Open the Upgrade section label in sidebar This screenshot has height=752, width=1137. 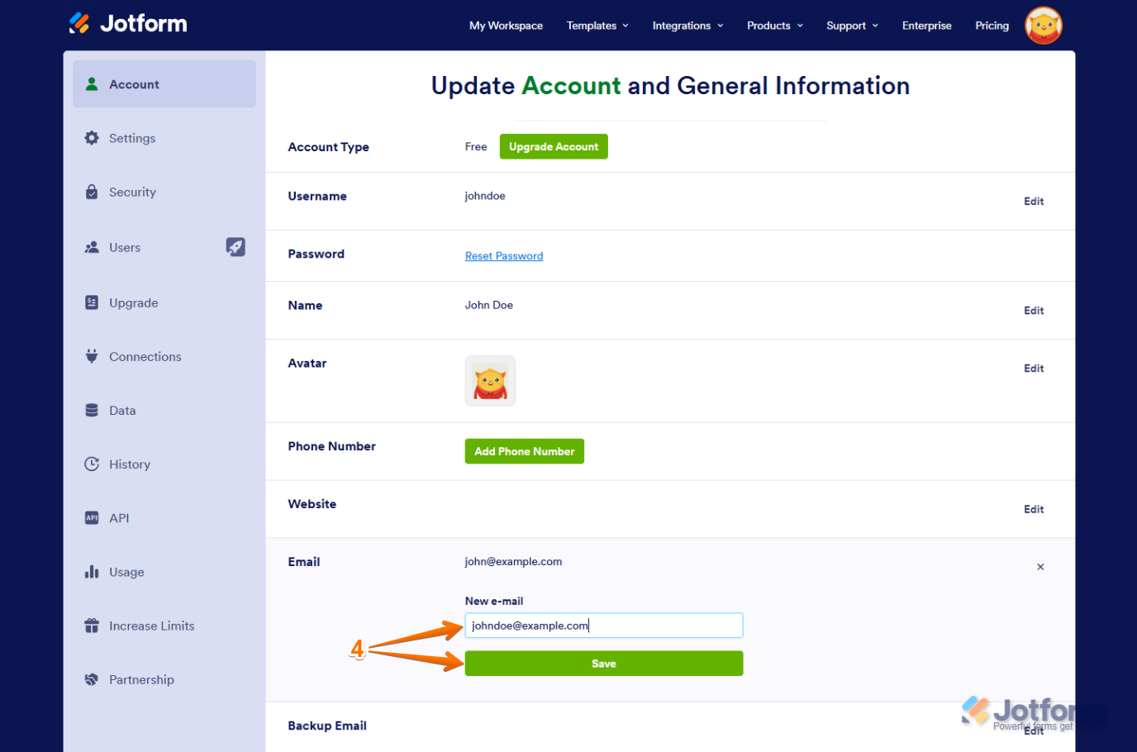tap(134, 302)
